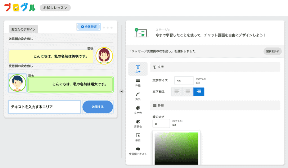Click the テキストを入力するエリア input box

[x=44, y=107]
